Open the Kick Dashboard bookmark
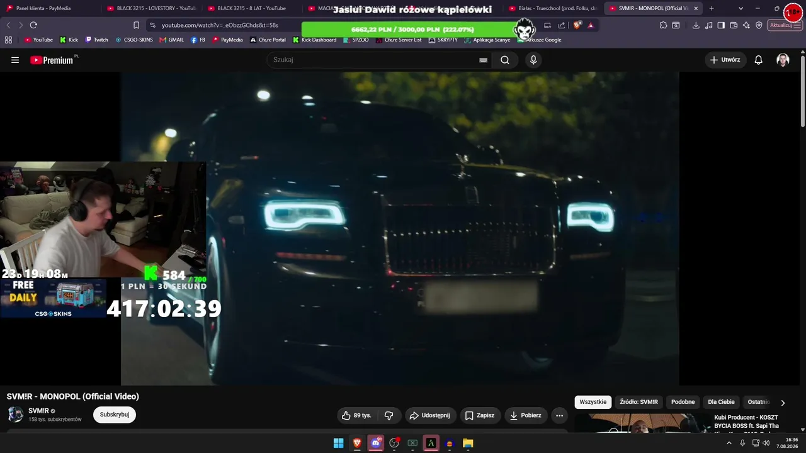This screenshot has height=453, width=806. click(x=315, y=40)
